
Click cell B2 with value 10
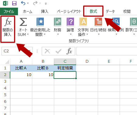pos(43,75)
